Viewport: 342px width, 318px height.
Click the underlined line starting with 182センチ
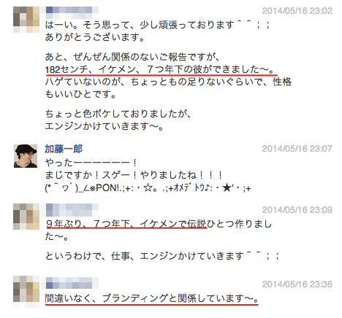161,70
